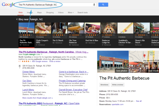
Task: Select Clyde Cooper's BBQ carousel card
Action: point(43,35)
